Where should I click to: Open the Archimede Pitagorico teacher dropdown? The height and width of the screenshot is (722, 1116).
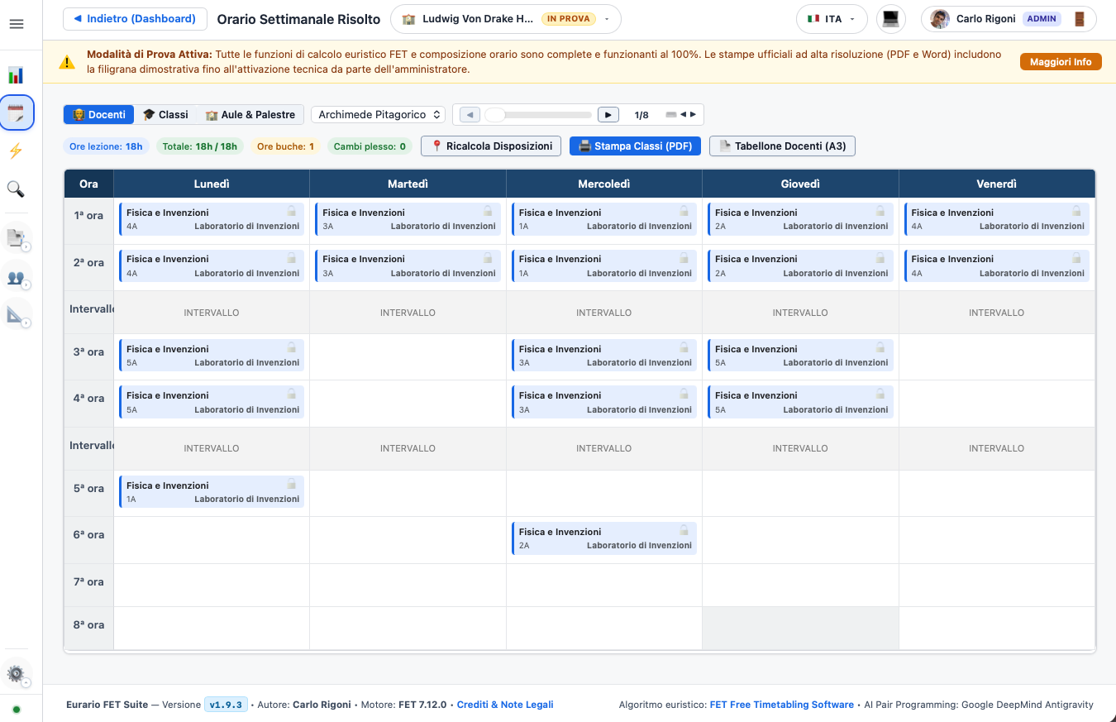click(379, 114)
